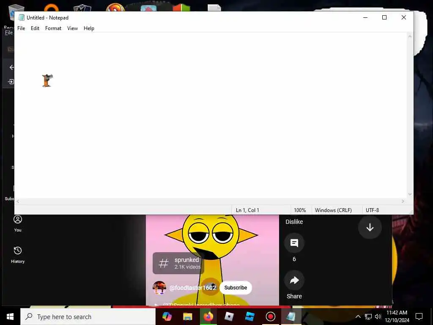Screen dimensions: 433x325
Task: Open the You tab in YouTube sidebar
Action: pyautogui.click(x=18, y=224)
